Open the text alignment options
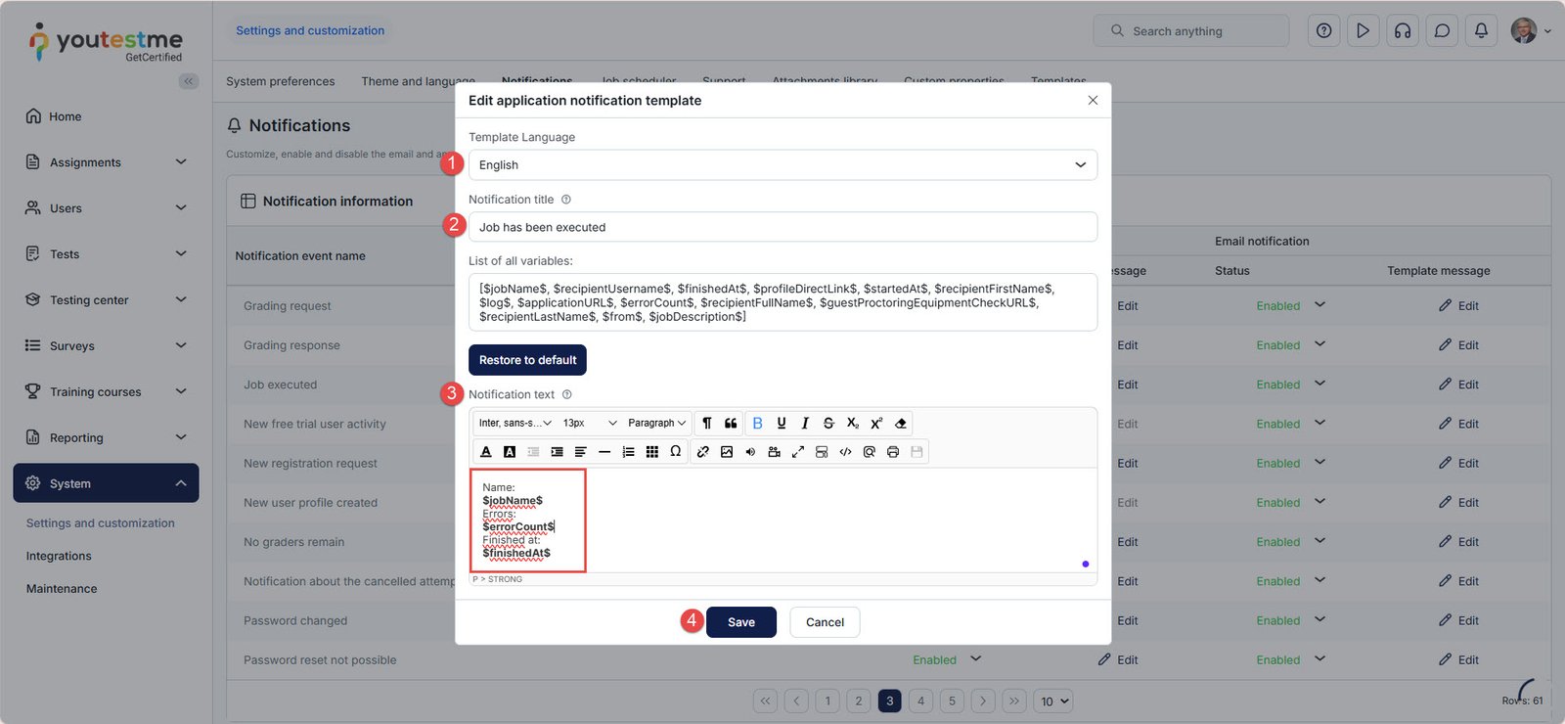The image size is (1565, 724). pos(581,452)
